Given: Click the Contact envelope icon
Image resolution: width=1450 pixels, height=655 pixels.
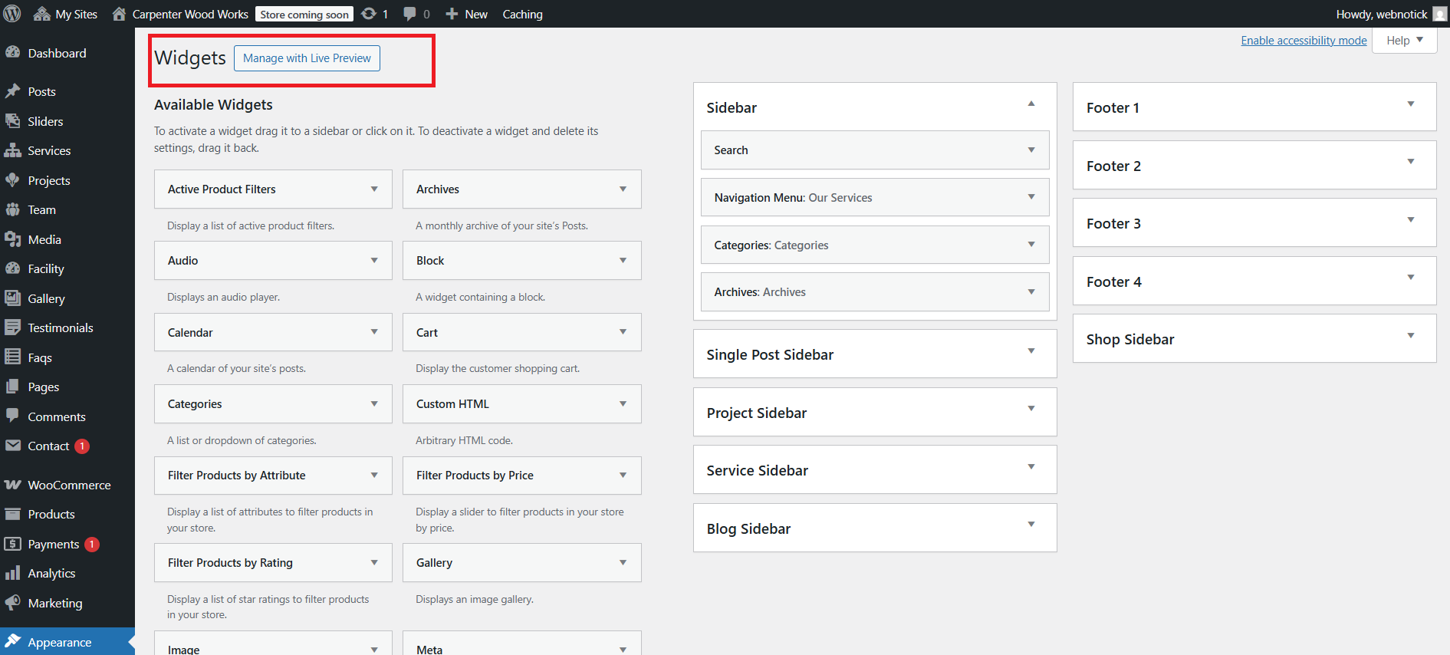Looking at the screenshot, I should tap(12, 446).
